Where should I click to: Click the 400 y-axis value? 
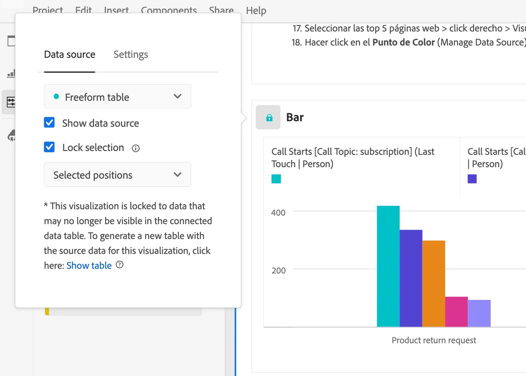(x=279, y=212)
